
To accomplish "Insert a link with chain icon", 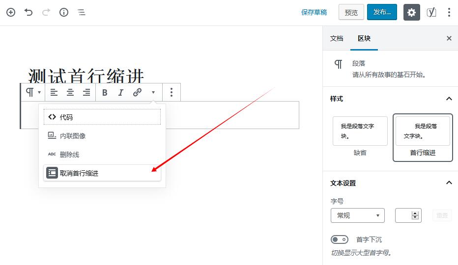I will 137,93.
